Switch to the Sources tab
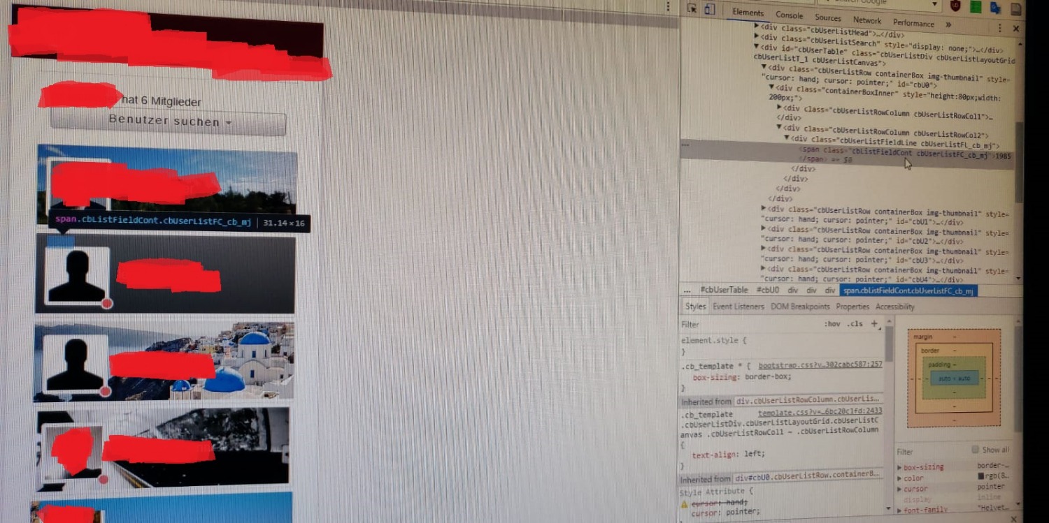This screenshot has height=523, width=1049. [828, 17]
